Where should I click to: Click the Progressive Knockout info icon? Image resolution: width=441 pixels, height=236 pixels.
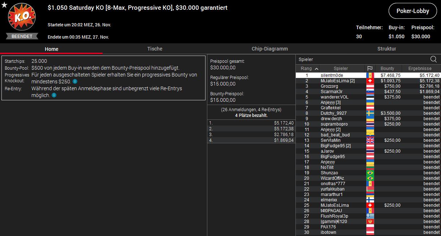coord(75,82)
